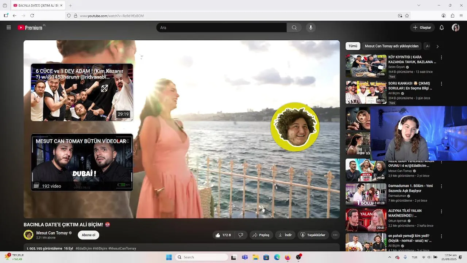Open SORU KANKASI video thumbnail
The height and width of the screenshot is (263, 467).
pyautogui.click(x=366, y=92)
